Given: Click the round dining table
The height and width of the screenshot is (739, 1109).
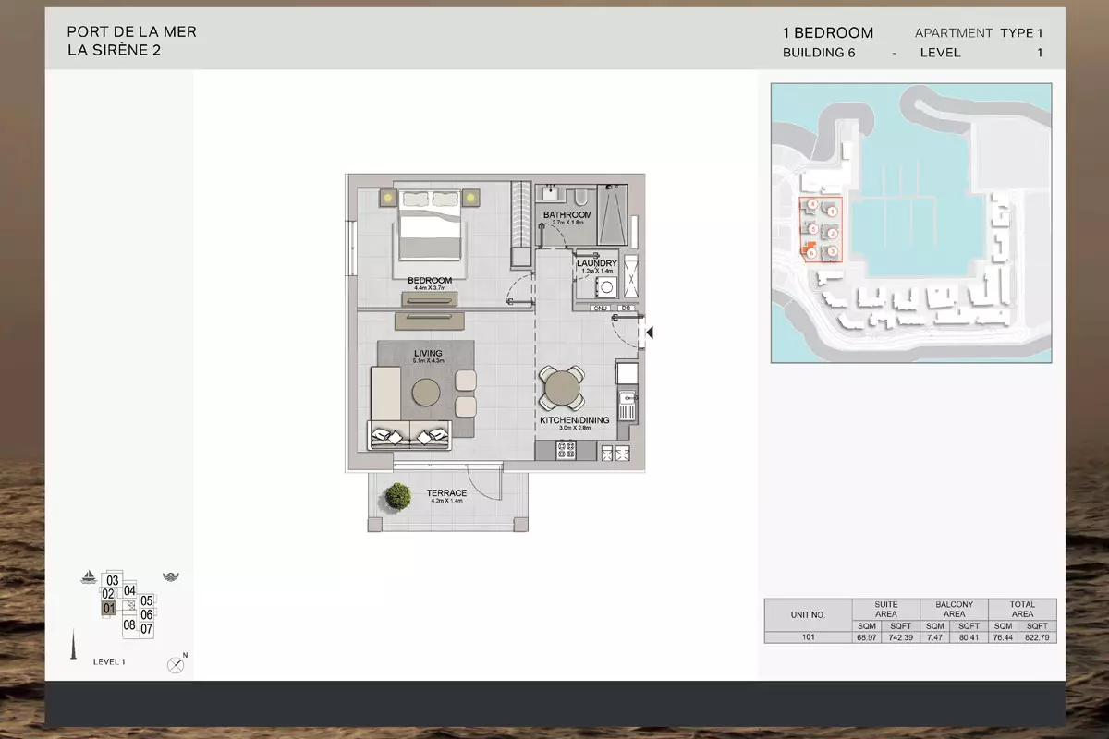Looking at the screenshot, I should pyautogui.click(x=562, y=388).
